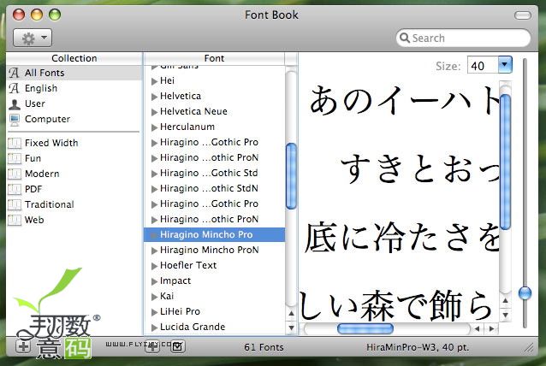Expand the Hoefler Text triangle
The width and height of the screenshot is (546, 366).
click(x=154, y=266)
